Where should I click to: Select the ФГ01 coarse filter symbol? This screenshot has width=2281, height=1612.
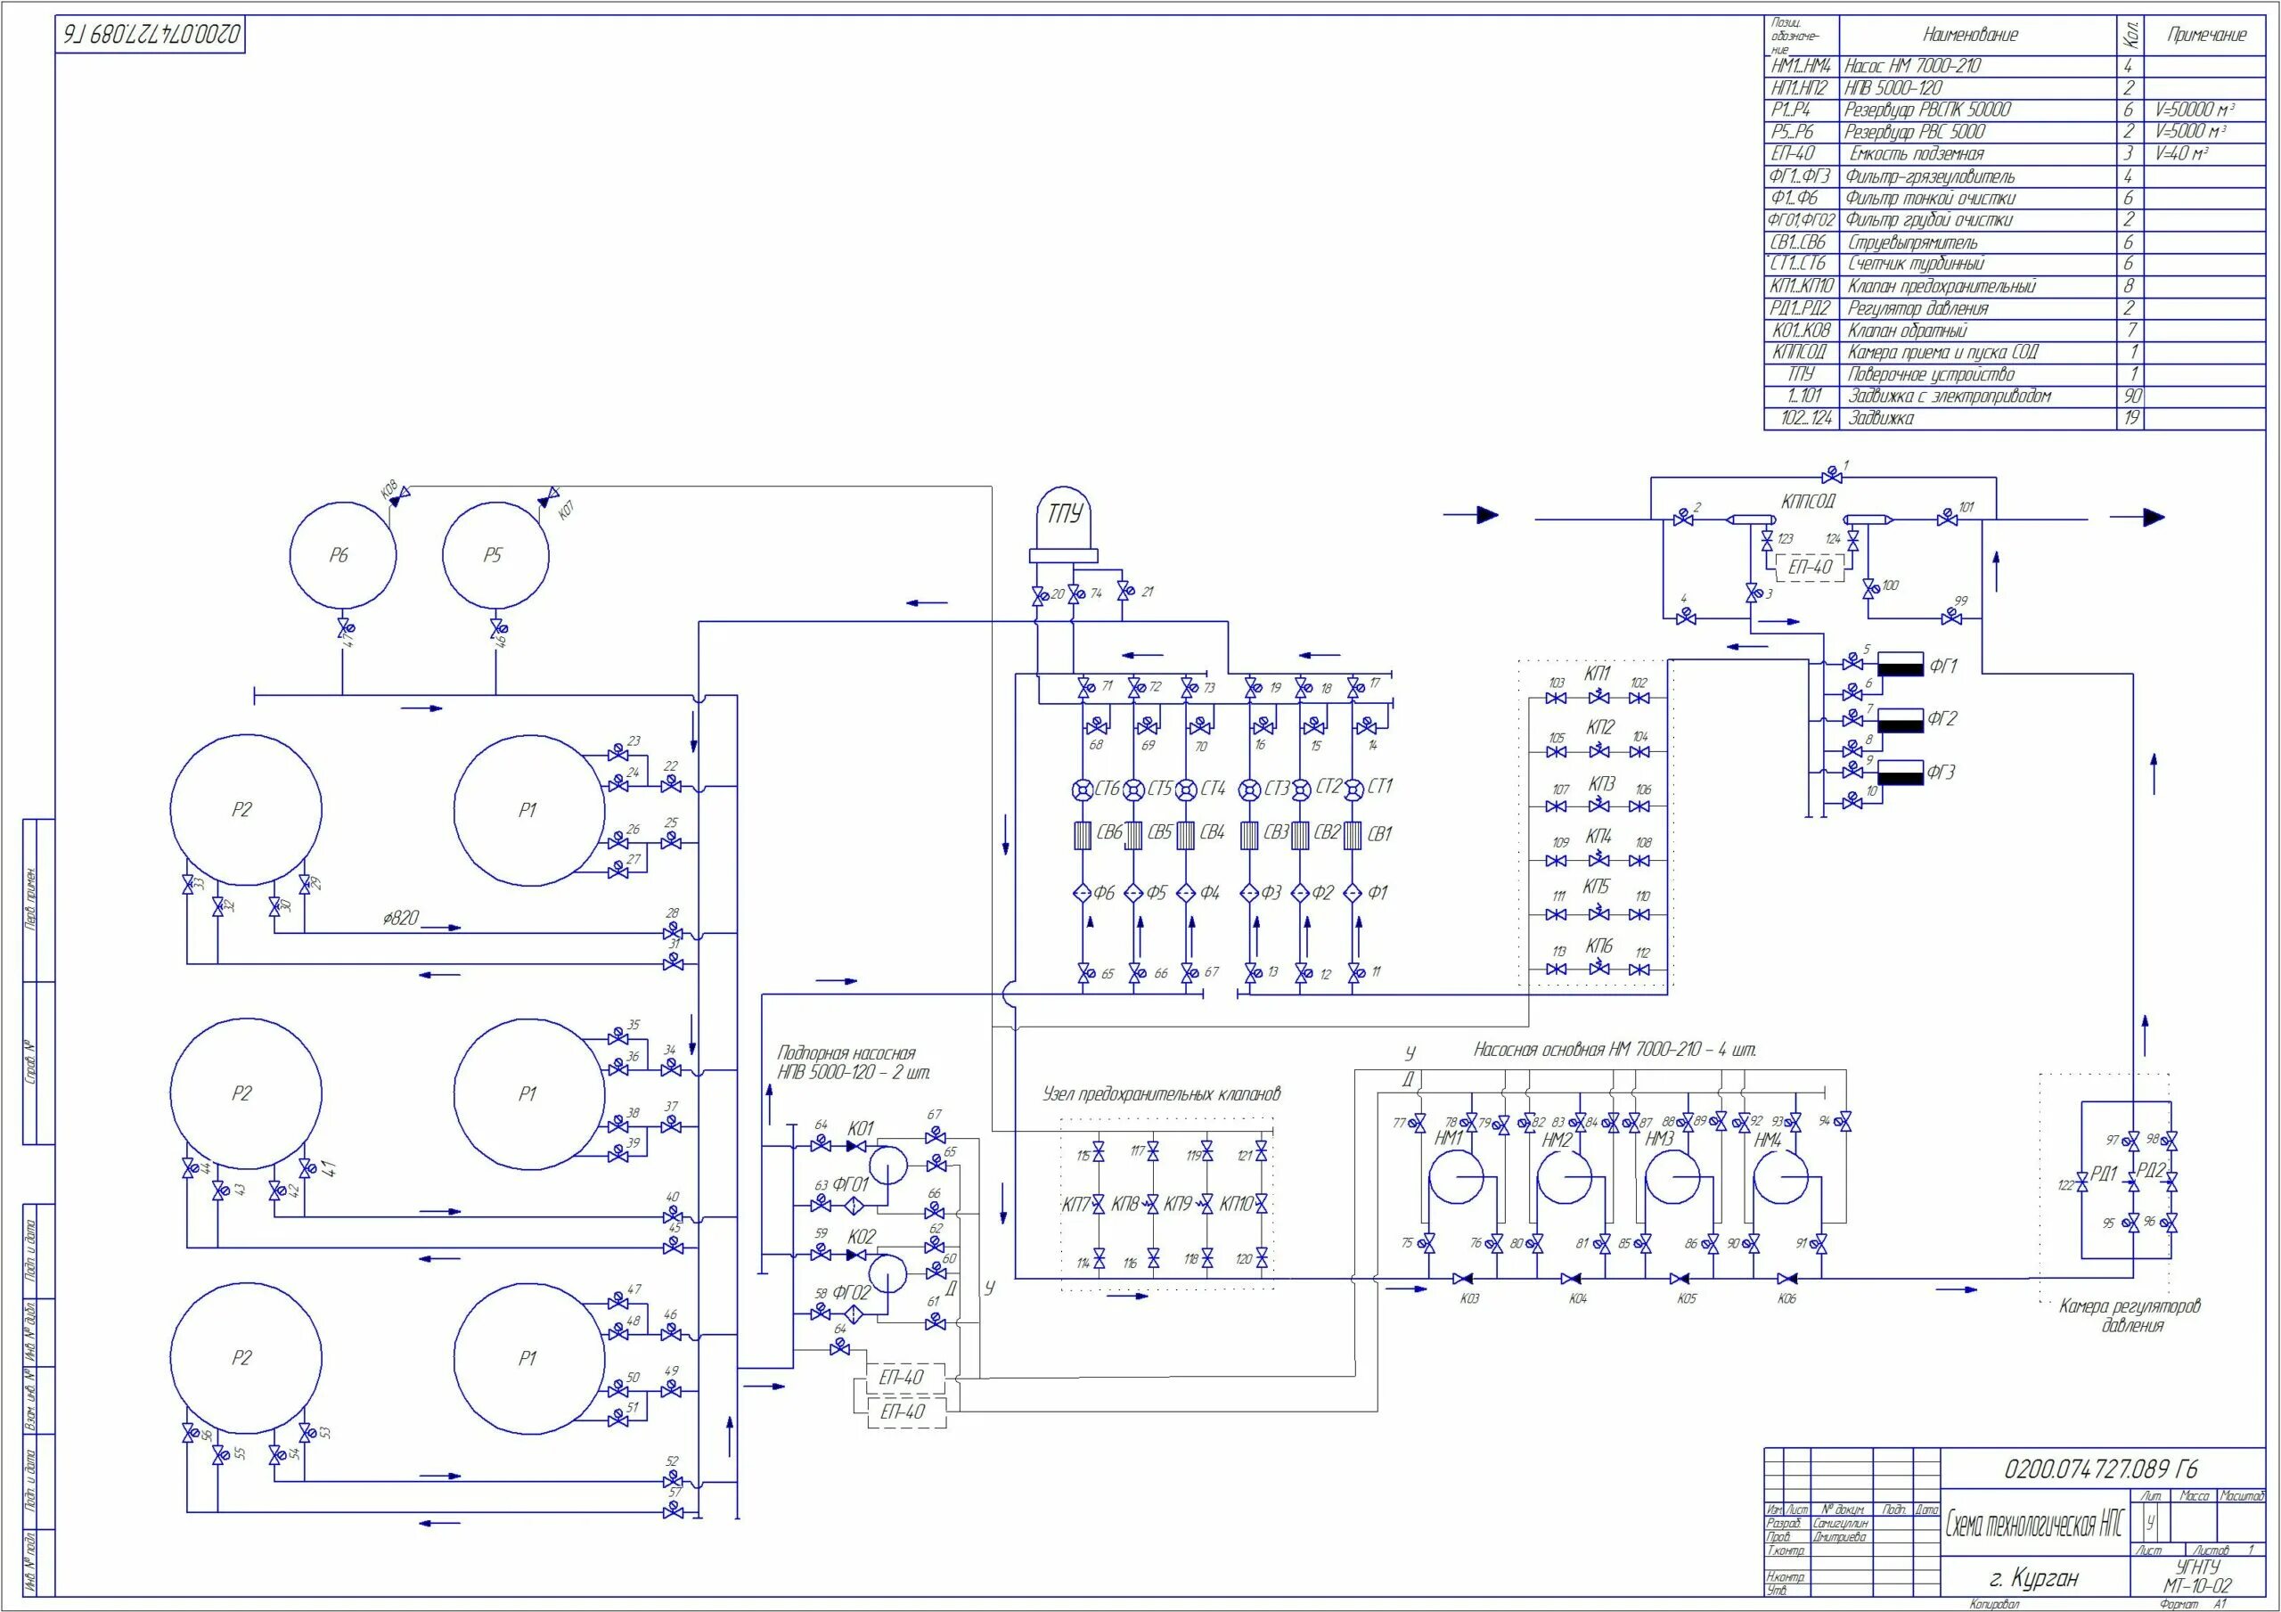point(853,1205)
